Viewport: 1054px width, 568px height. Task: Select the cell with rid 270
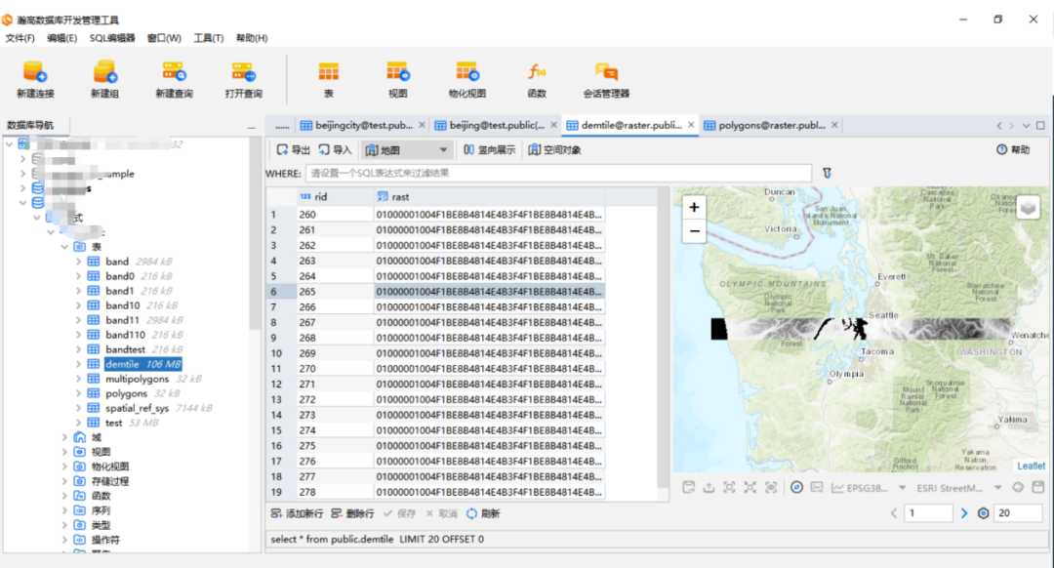[x=336, y=369]
